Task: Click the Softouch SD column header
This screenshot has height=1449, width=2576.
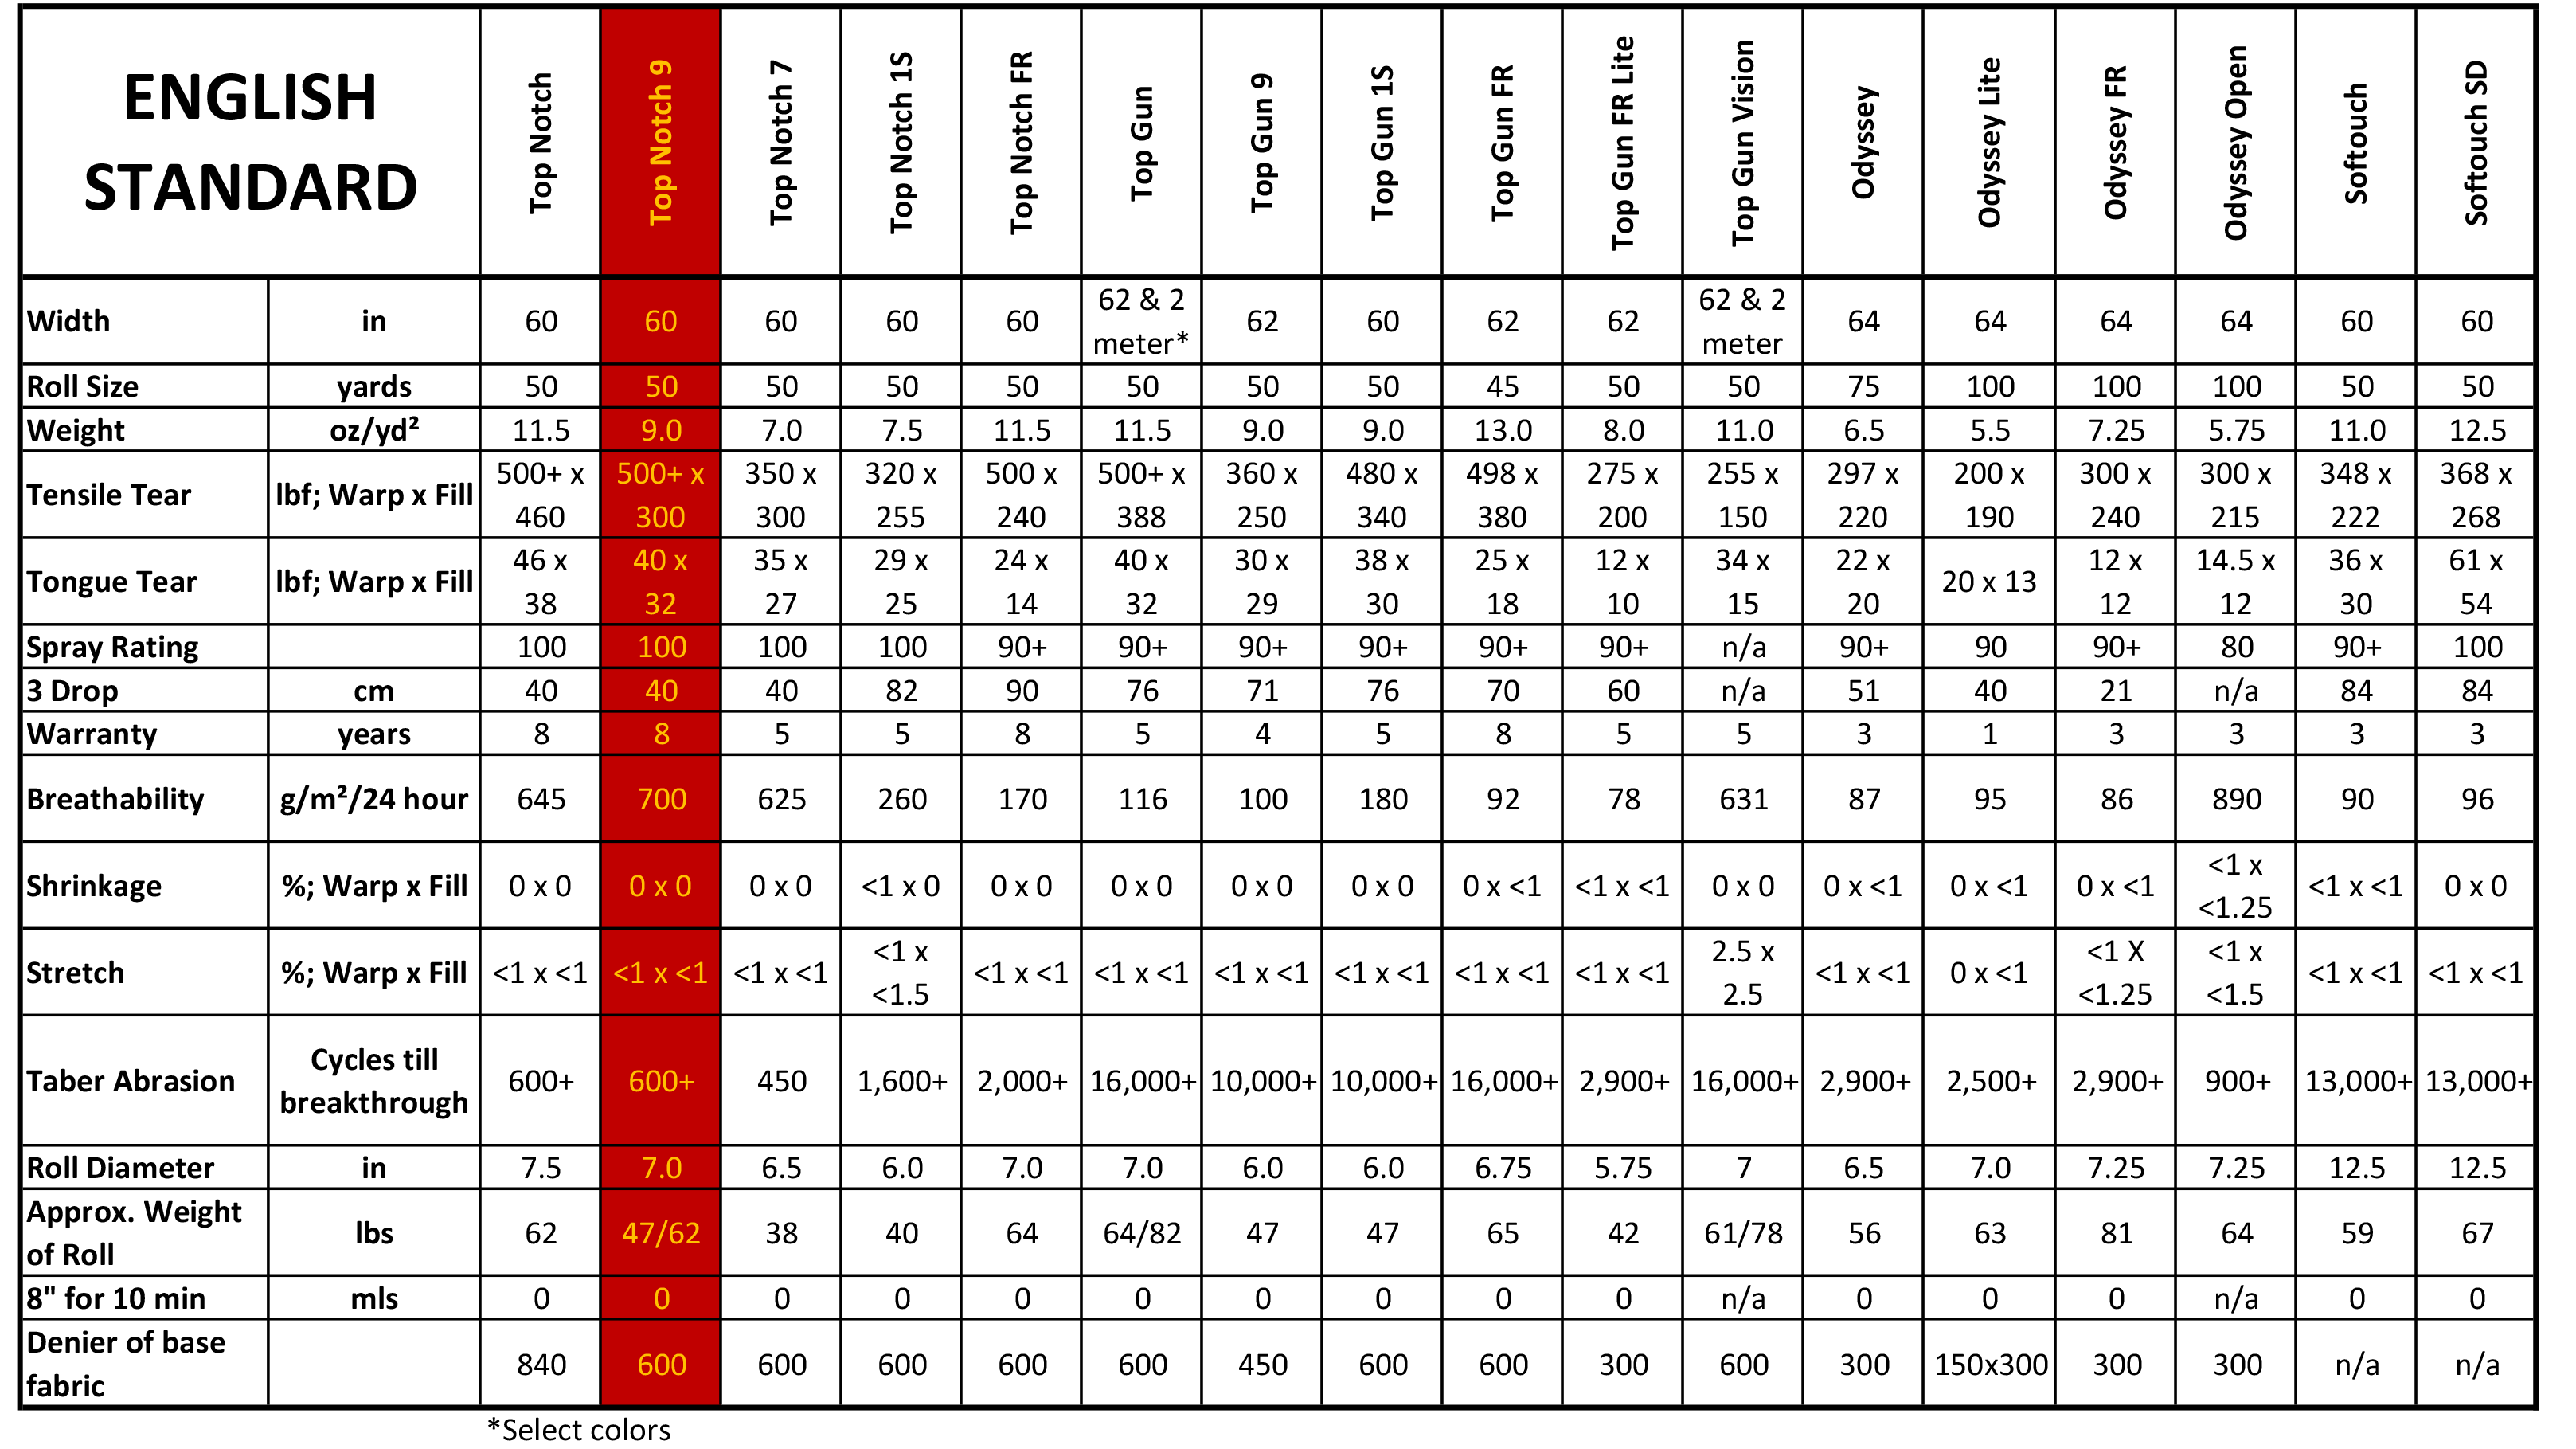Action: click(2476, 142)
